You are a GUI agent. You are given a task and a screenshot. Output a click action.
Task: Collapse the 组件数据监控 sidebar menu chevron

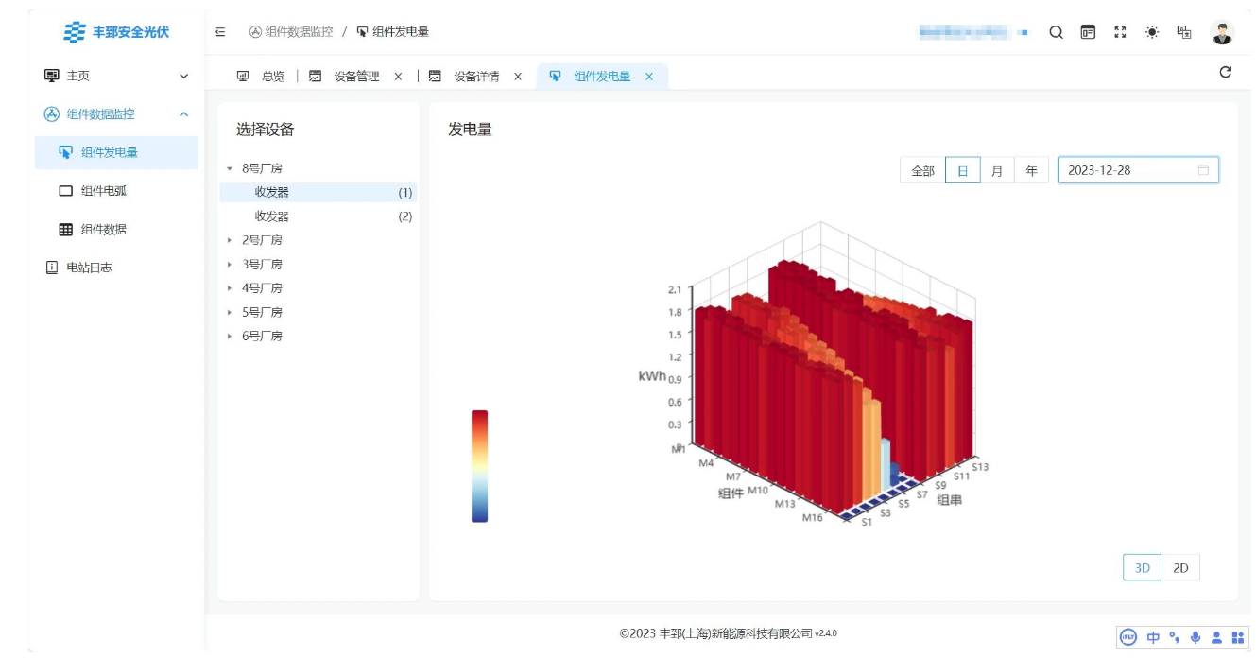[x=183, y=114]
